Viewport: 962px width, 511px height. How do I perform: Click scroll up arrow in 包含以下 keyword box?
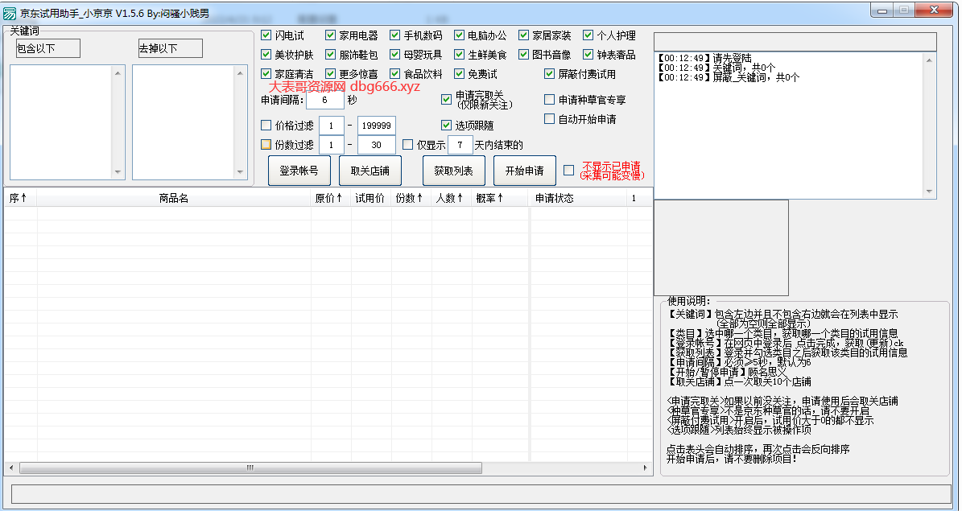click(x=118, y=73)
